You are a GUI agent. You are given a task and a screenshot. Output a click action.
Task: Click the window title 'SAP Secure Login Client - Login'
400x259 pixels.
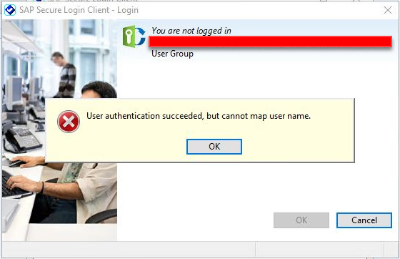coord(79,10)
